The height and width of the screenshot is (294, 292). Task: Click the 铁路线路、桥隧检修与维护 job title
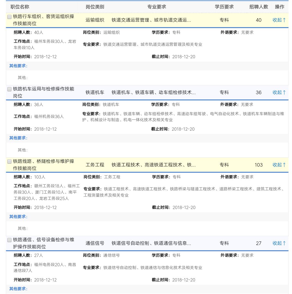coord(44,165)
